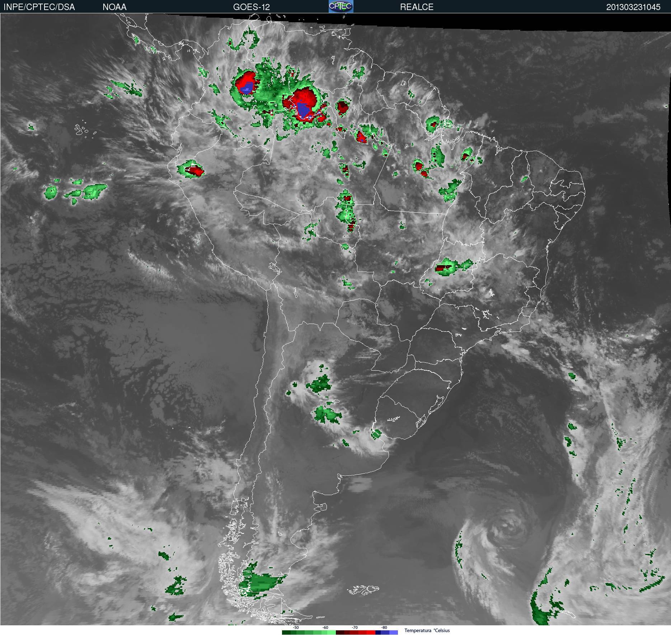
Task: Select the -60 scale tick label
Action: coord(325,627)
